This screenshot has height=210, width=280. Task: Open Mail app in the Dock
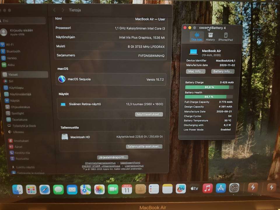point(72,190)
